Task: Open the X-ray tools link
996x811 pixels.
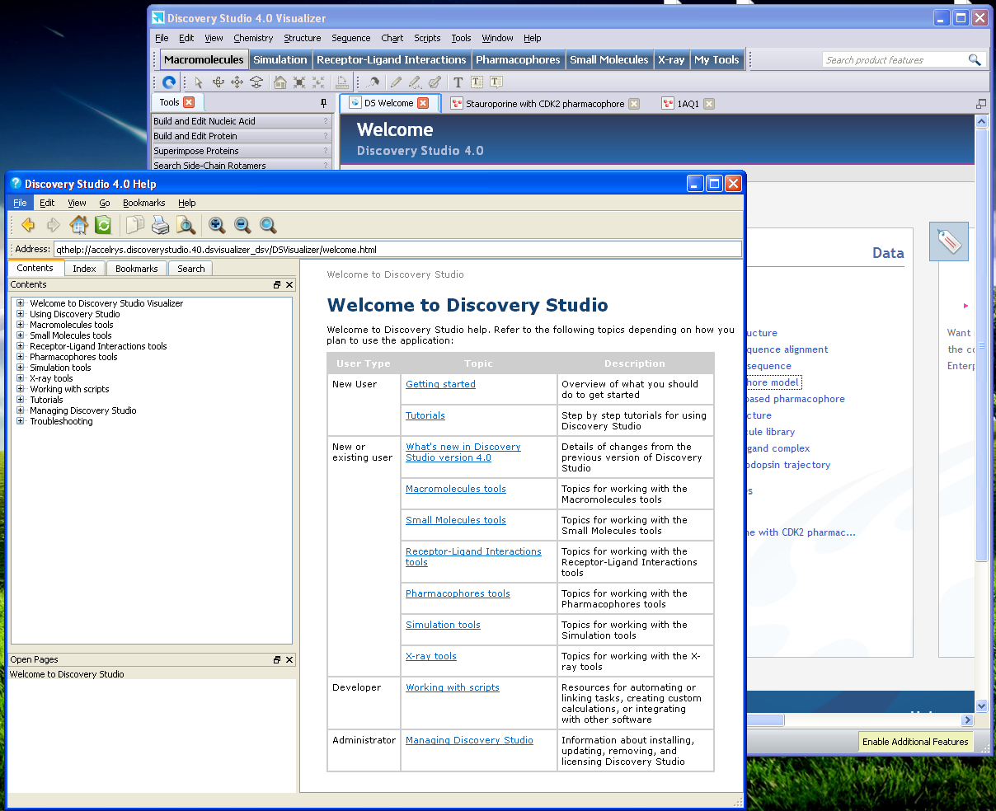Action: 431,656
